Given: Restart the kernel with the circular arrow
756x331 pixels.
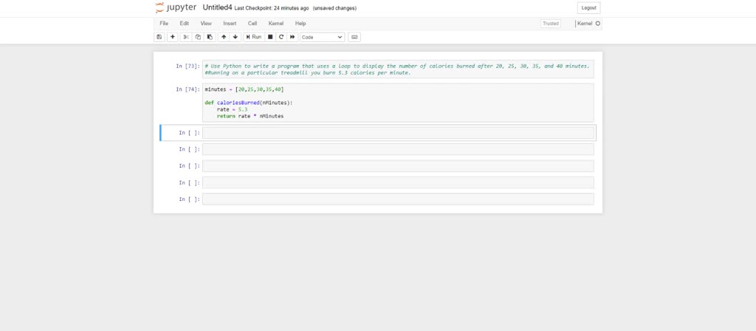Looking at the screenshot, I should pos(281,37).
